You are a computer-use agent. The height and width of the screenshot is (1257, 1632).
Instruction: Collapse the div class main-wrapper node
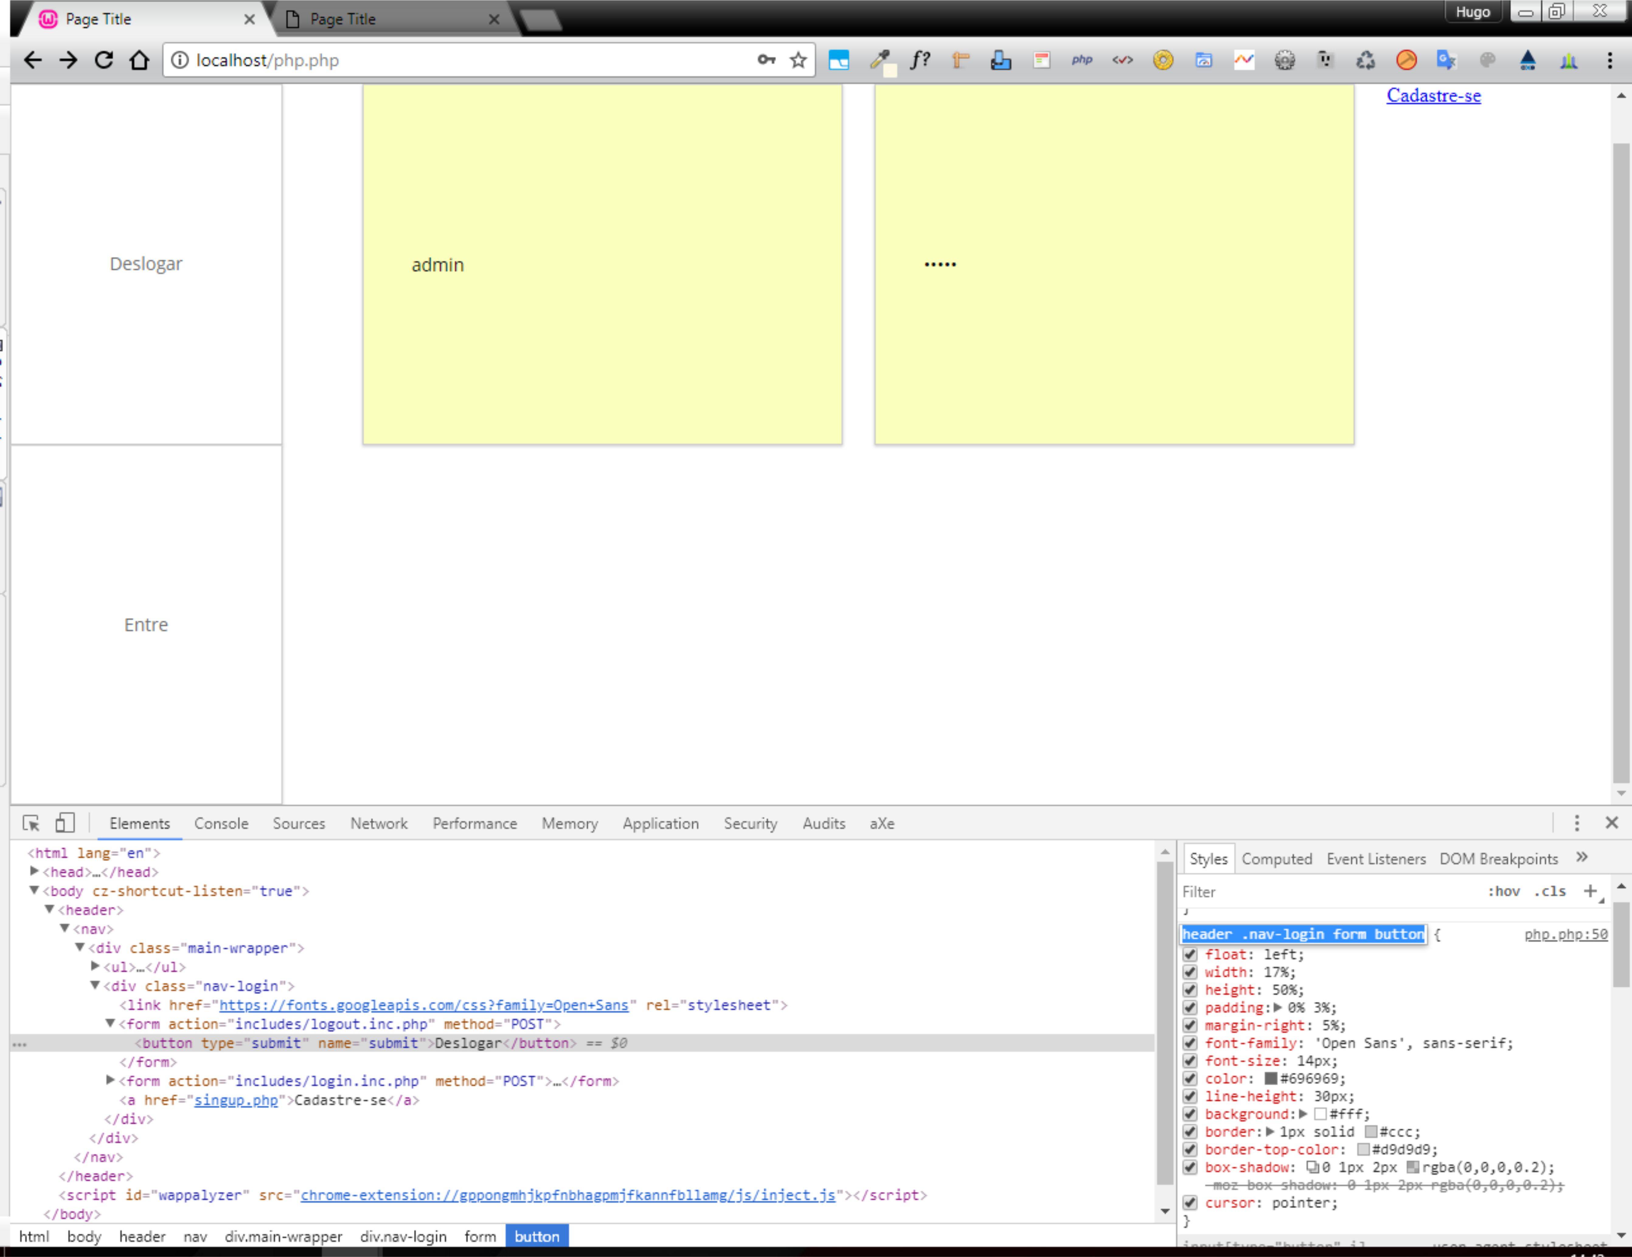click(x=80, y=948)
